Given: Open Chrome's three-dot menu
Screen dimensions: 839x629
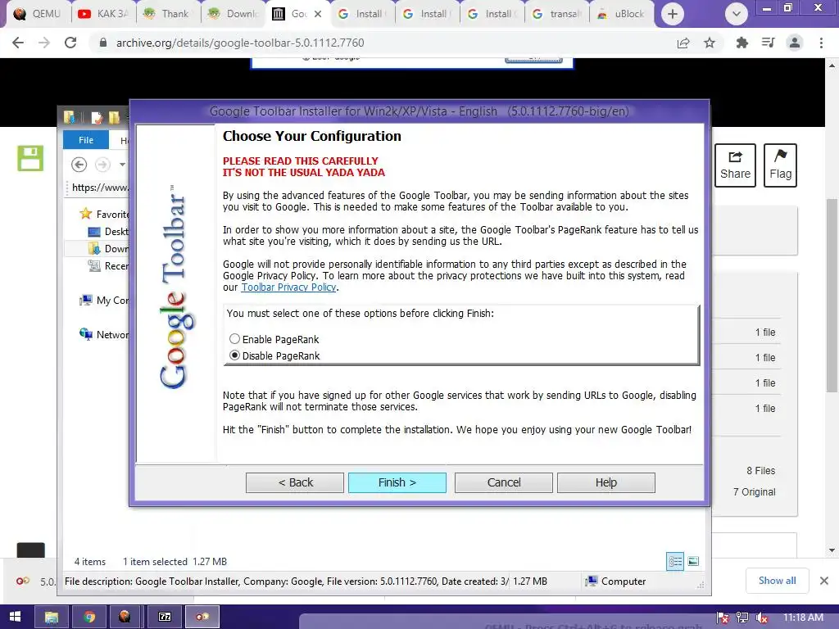Looking at the screenshot, I should [x=821, y=43].
